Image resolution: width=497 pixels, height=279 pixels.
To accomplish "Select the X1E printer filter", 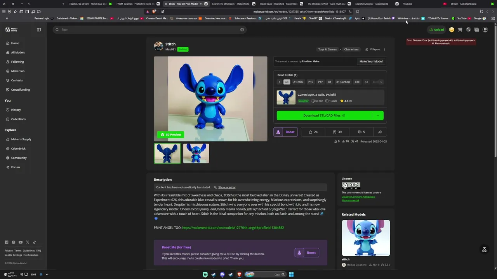I will pos(357,82).
